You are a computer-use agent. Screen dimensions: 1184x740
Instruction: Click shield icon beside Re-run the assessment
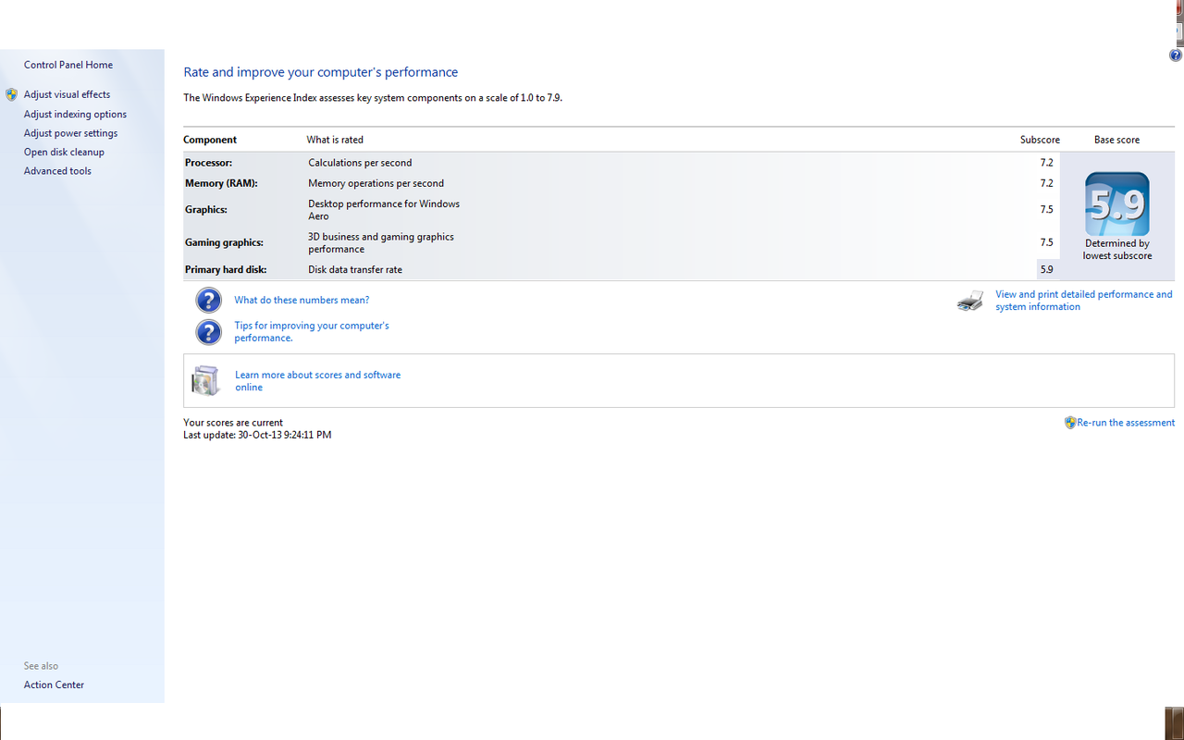coord(1070,423)
